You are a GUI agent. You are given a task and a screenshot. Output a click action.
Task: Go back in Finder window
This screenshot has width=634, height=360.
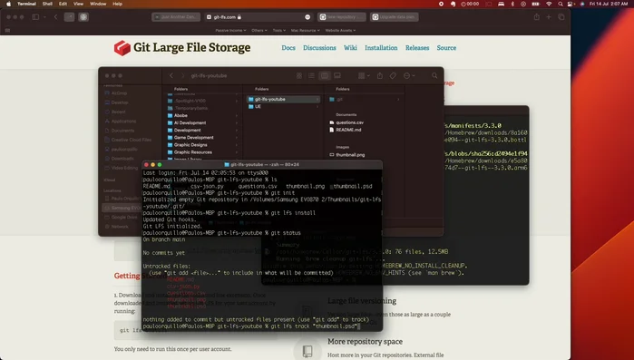pyautogui.click(x=171, y=75)
